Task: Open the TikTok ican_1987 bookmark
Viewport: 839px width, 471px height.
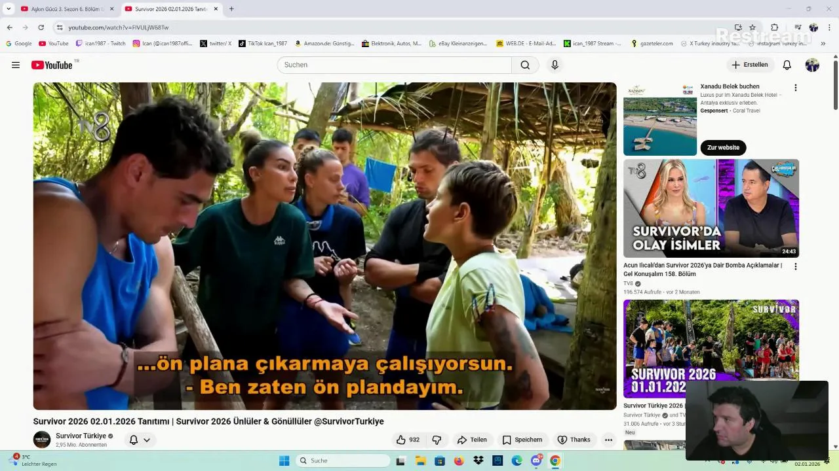Action: (263, 44)
